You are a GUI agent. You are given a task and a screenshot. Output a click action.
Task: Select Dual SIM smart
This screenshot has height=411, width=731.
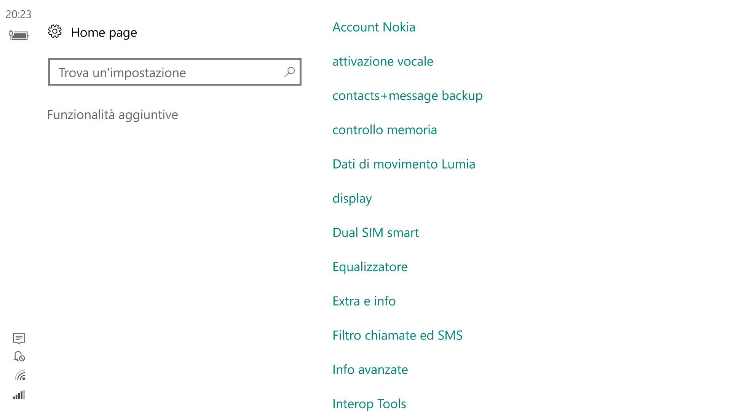375,233
